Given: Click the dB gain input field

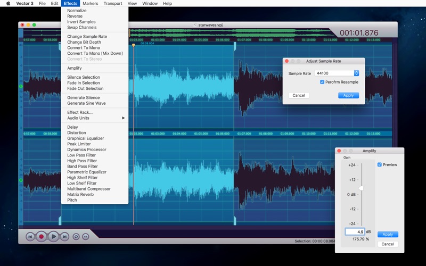Looking at the screenshot, I should click(x=355, y=232).
